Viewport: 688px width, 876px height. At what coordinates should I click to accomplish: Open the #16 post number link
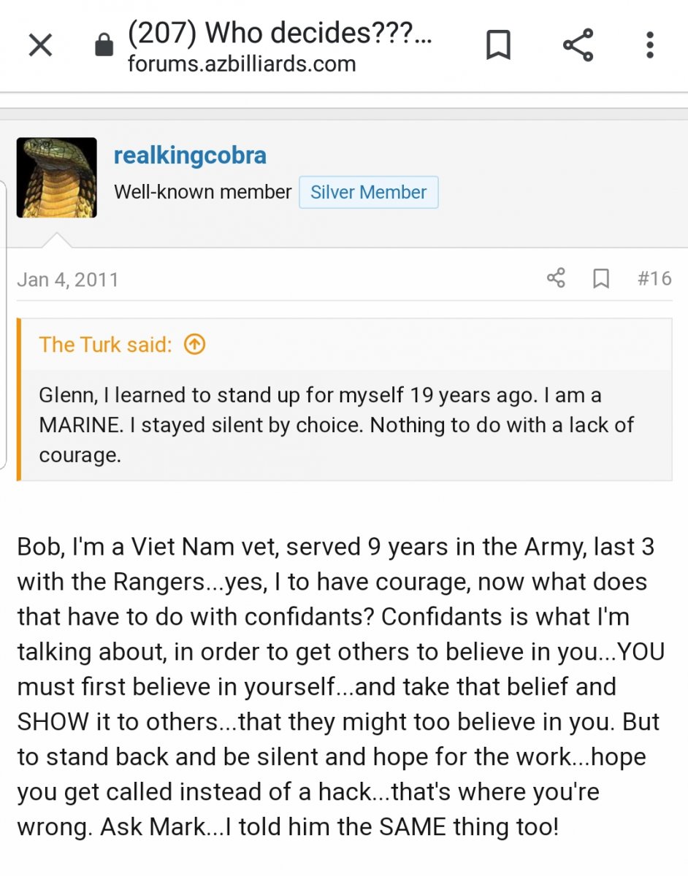pyautogui.click(x=654, y=278)
